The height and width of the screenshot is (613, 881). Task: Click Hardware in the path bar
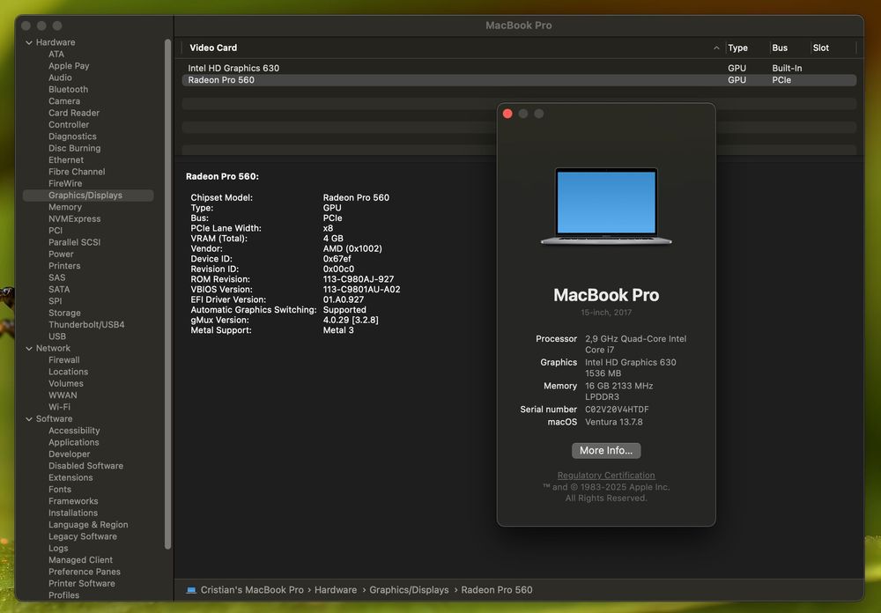pyautogui.click(x=336, y=590)
